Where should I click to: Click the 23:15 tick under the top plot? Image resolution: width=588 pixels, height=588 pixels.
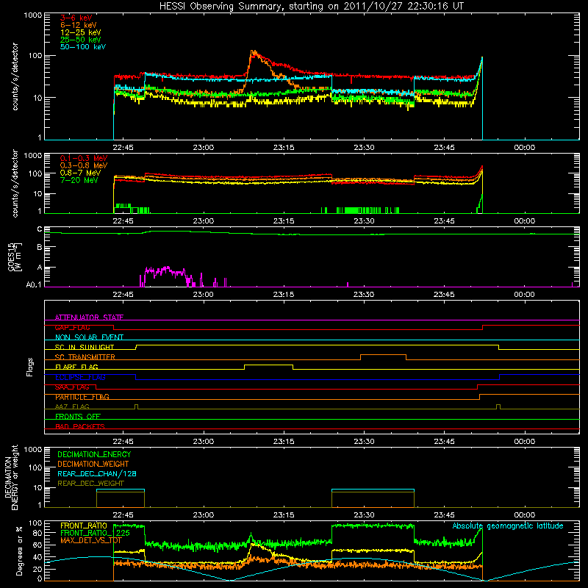pos(284,148)
